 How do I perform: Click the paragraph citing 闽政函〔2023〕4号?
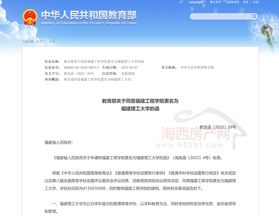click(x=137, y=158)
